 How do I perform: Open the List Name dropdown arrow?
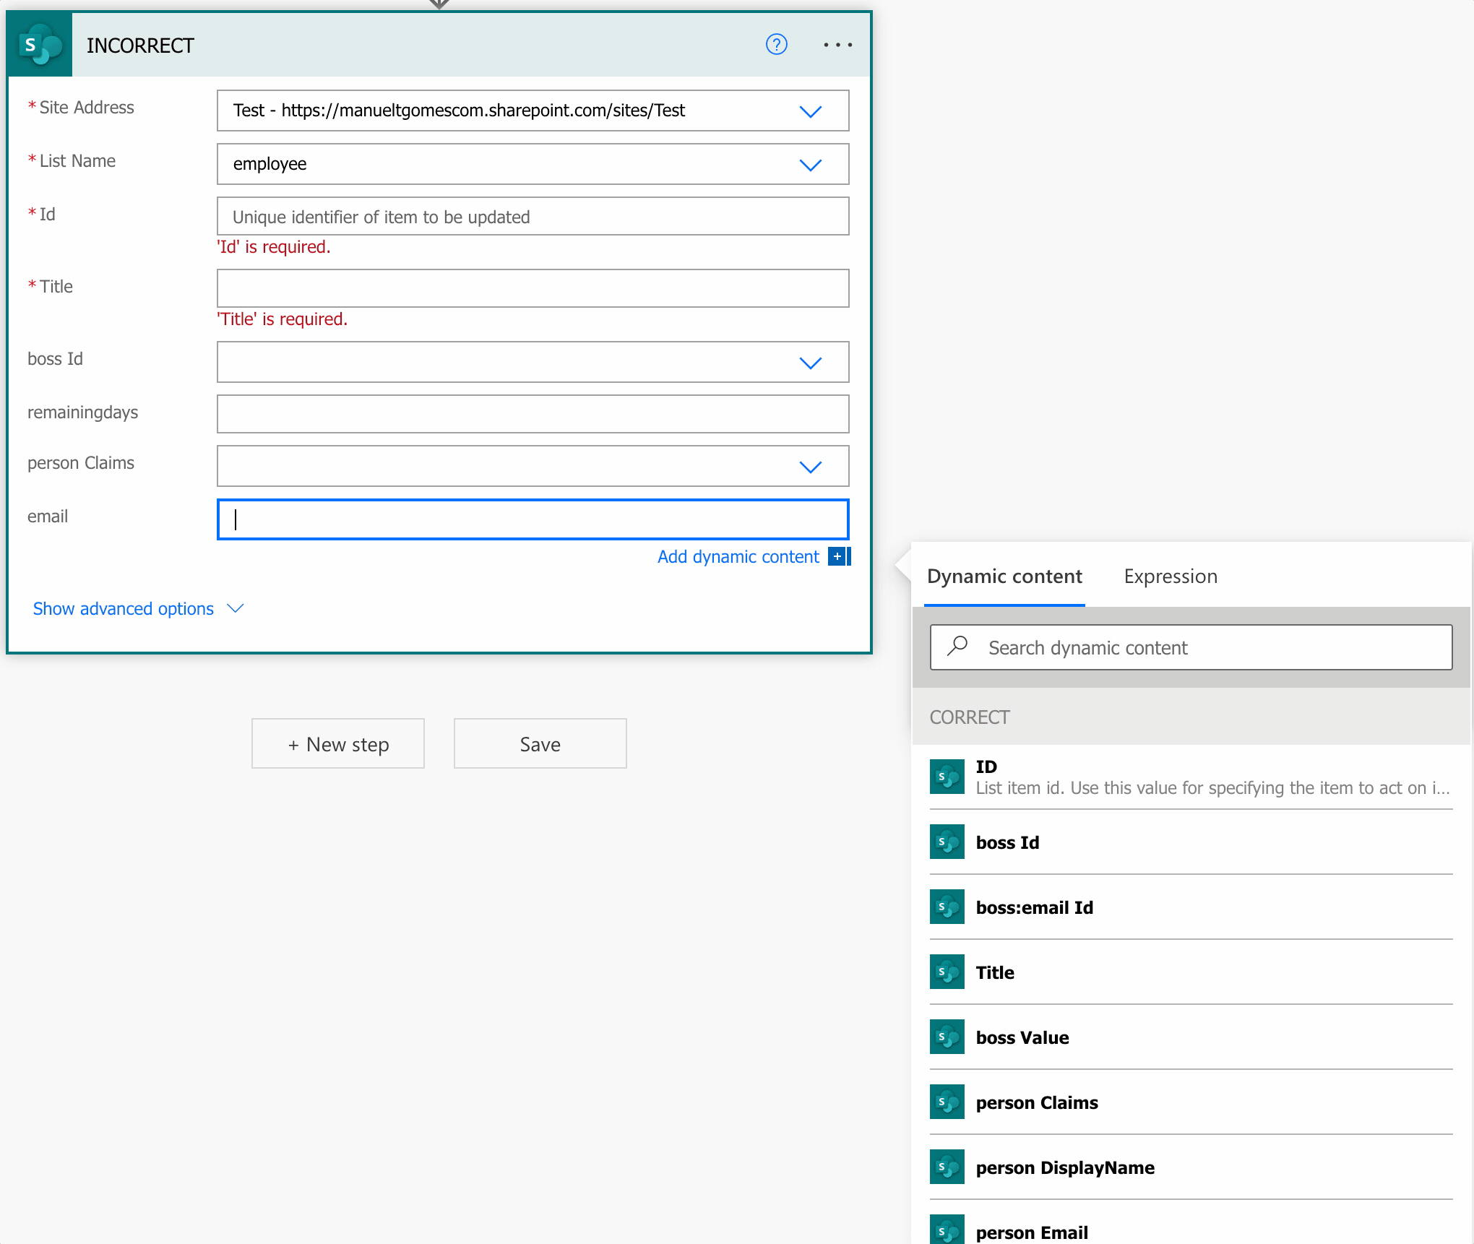click(810, 165)
